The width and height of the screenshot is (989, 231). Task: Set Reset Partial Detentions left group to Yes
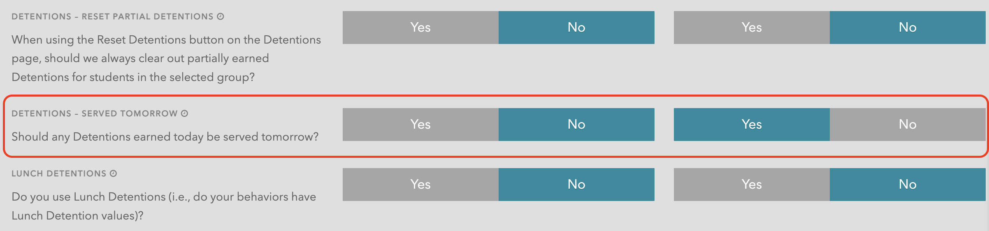pyautogui.click(x=420, y=28)
